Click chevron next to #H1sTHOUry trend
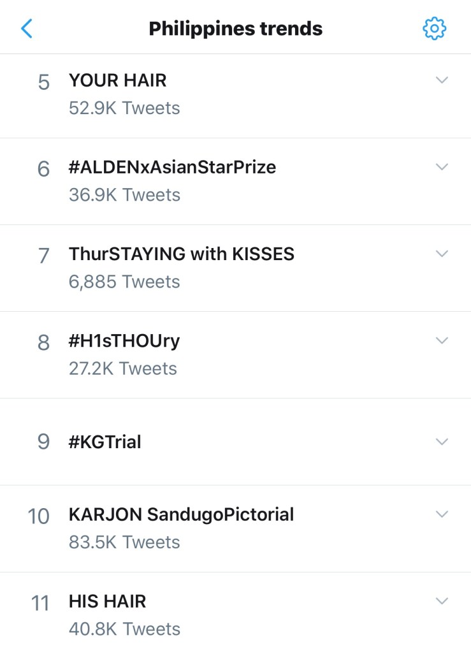 click(x=442, y=340)
